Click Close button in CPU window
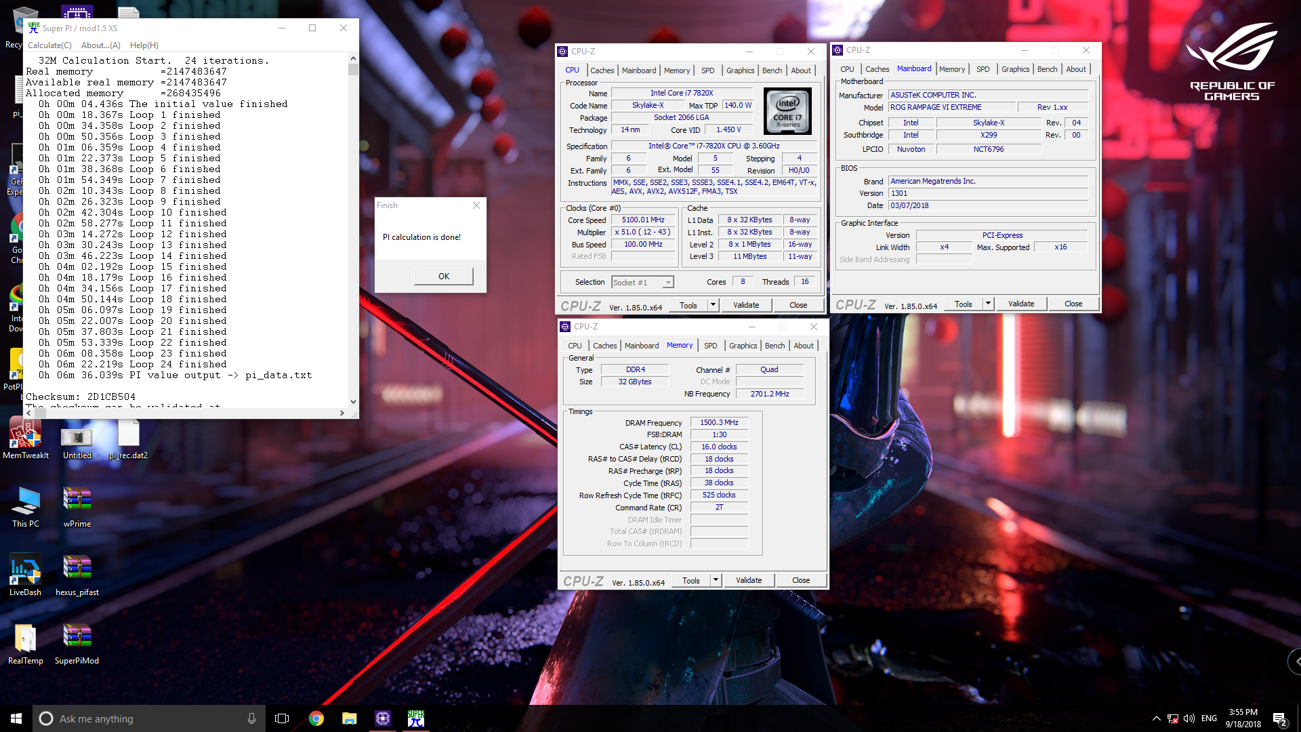This screenshot has width=1301, height=732. click(798, 305)
